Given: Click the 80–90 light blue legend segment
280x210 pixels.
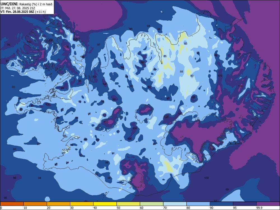Looking at the screenshot, I should pos(198,204).
